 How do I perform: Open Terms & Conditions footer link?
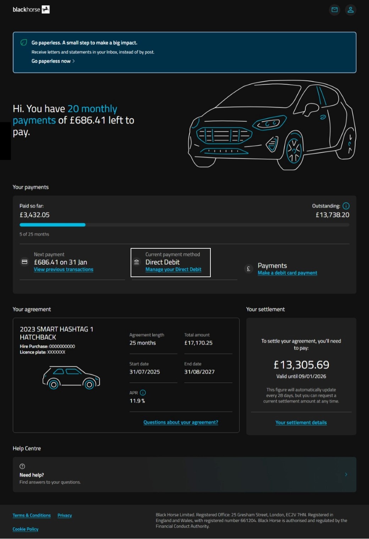(x=32, y=516)
